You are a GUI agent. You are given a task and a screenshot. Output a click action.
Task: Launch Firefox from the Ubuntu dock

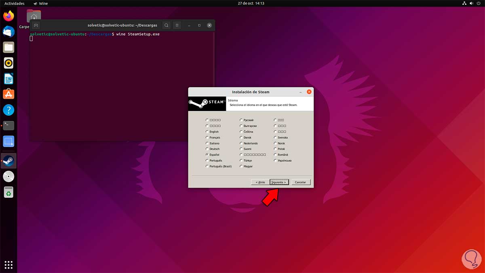coord(8,16)
